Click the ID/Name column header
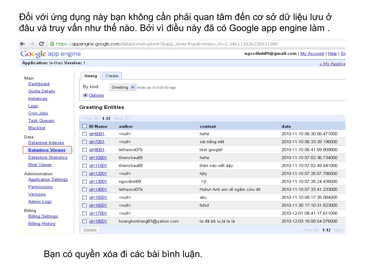The width and height of the screenshot is (370, 277). (x=98, y=127)
